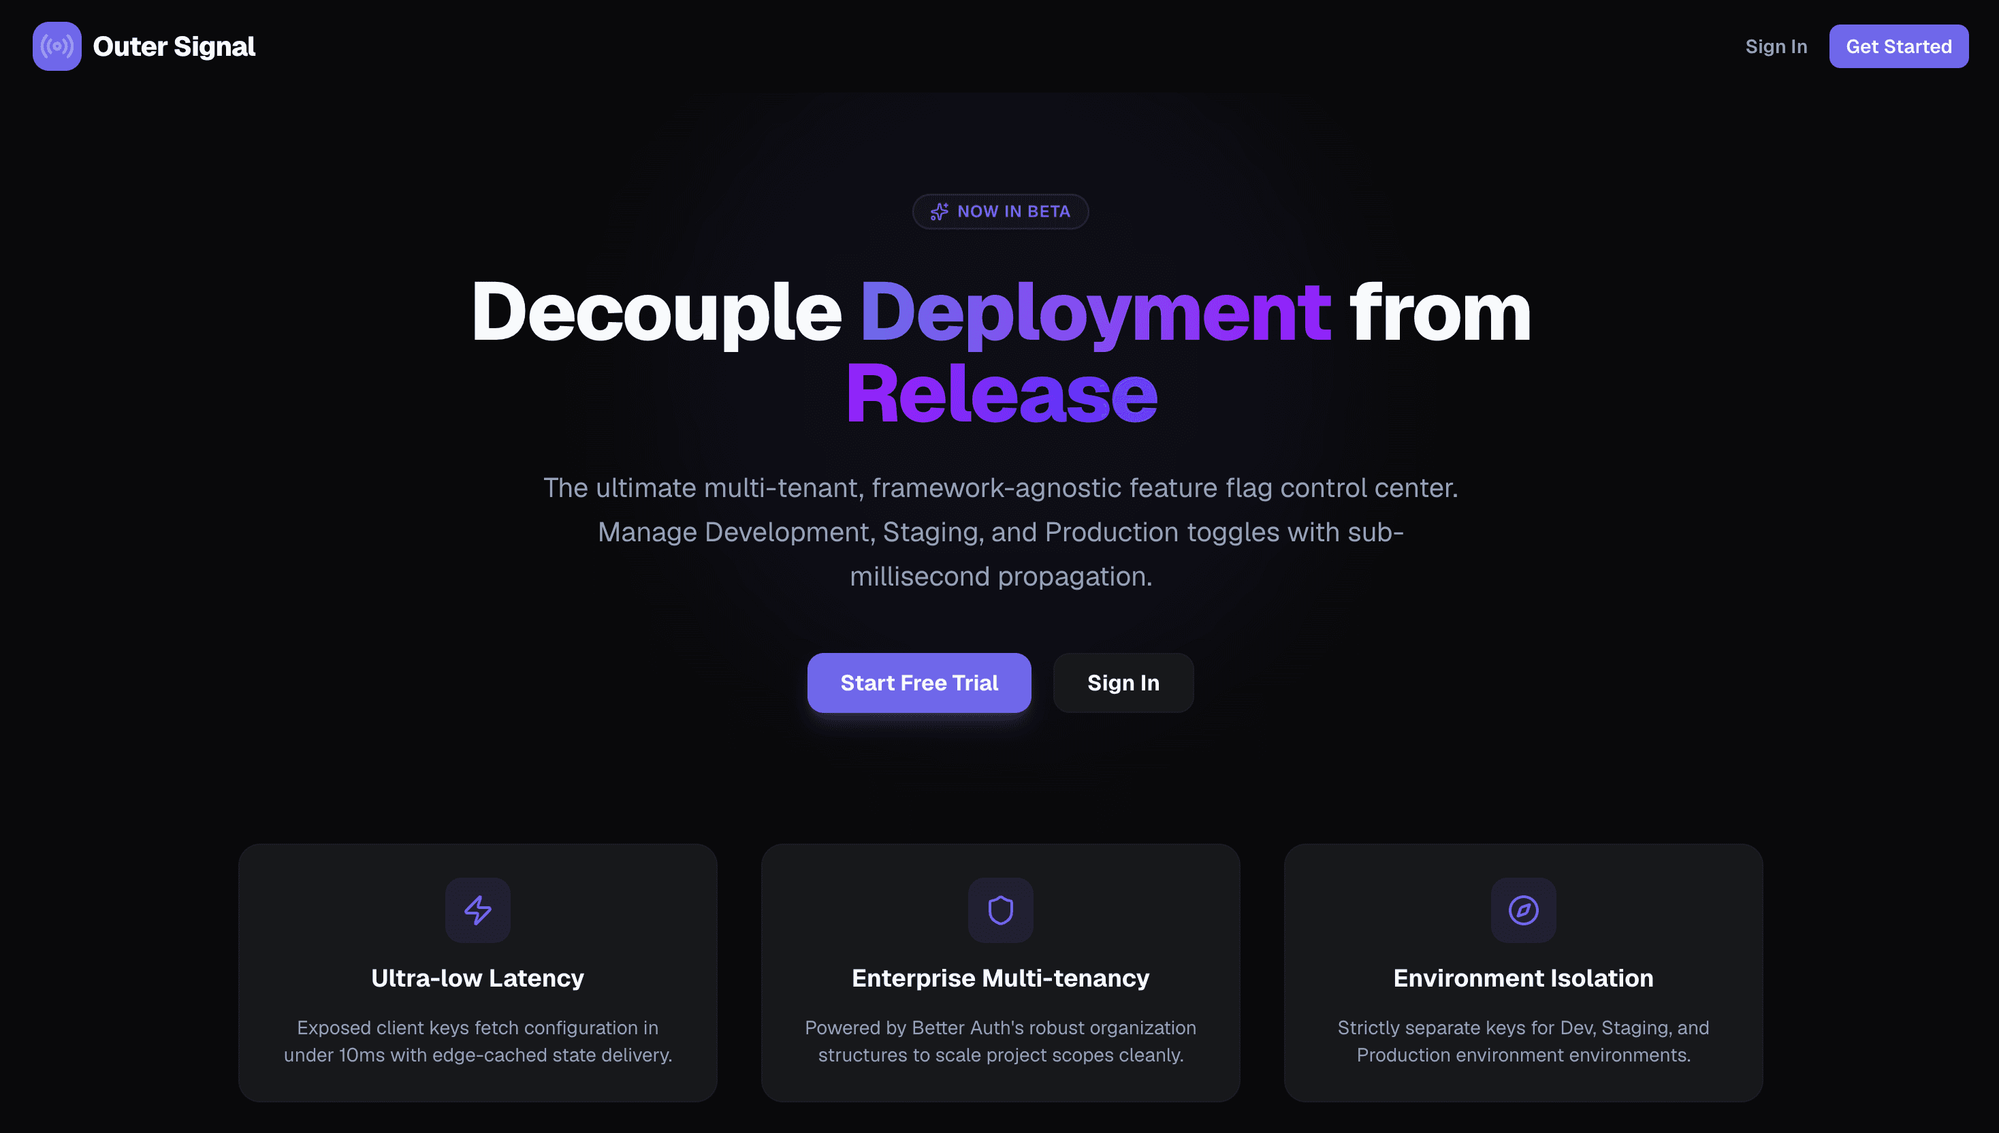Click the Outer Signal brand name
This screenshot has height=1133, width=1999.
click(174, 47)
